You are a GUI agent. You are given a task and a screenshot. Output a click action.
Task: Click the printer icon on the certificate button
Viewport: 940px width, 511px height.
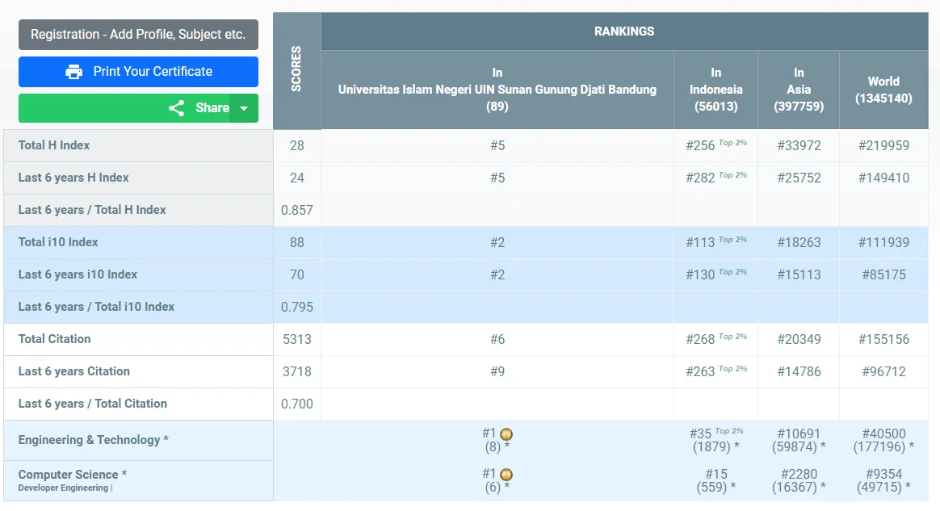pyautogui.click(x=74, y=72)
